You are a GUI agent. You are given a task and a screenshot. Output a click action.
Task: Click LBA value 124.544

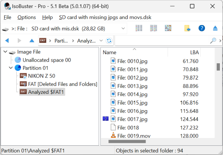tap(189, 119)
